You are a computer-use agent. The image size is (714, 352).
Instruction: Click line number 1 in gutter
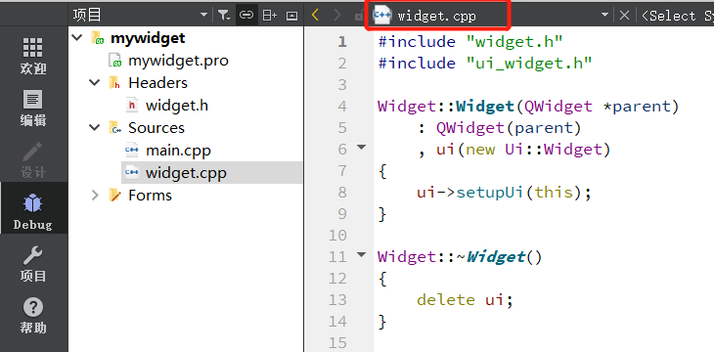point(342,42)
